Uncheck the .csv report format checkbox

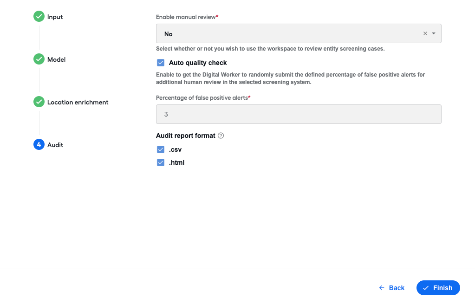pyautogui.click(x=161, y=149)
